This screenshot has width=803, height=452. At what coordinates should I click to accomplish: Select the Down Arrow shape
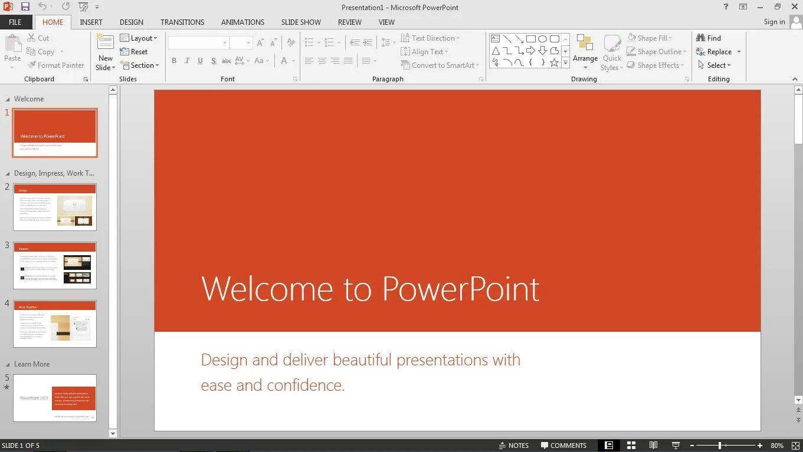coord(542,51)
